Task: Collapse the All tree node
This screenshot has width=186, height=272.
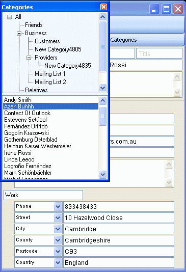Action: (x=9, y=17)
